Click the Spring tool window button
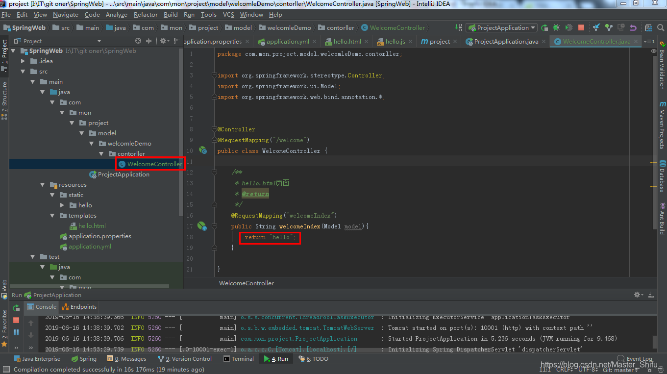667x374 pixels. [84, 359]
